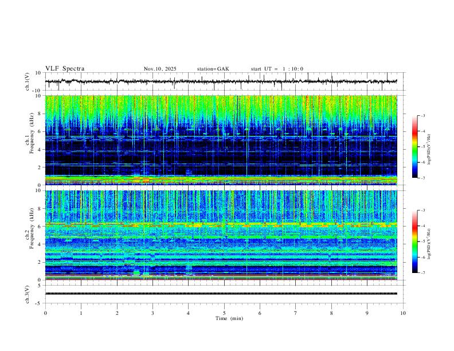Select the "Nov.10, 2025" date label
The height and width of the screenshot is (351, 454).
tap(160, 69)
